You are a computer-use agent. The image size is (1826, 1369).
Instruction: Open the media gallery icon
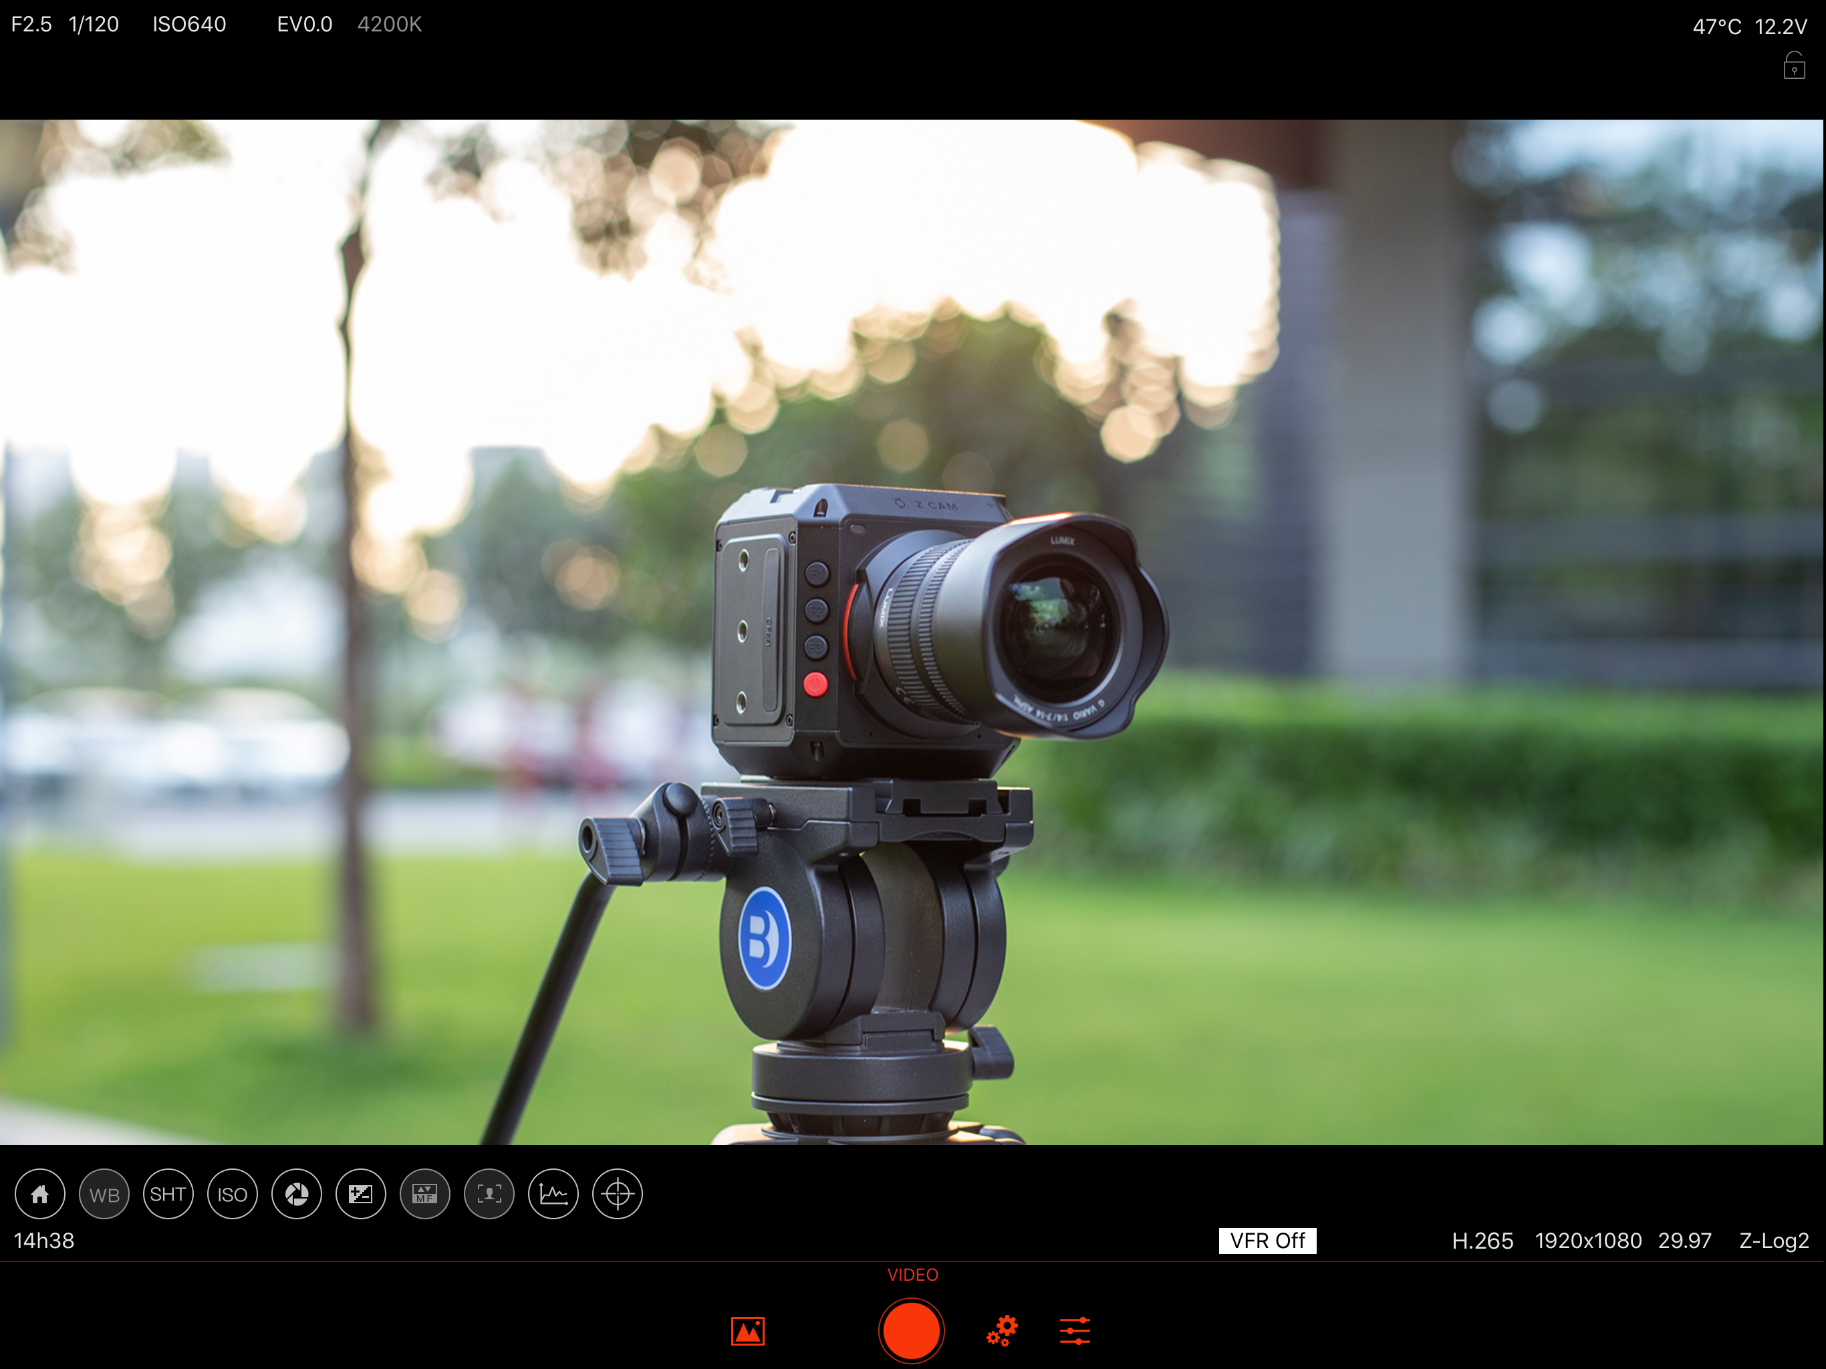[747, 1330]
